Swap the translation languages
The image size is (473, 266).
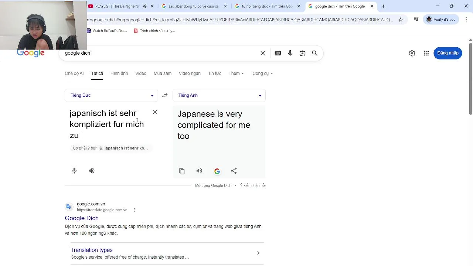165,95
